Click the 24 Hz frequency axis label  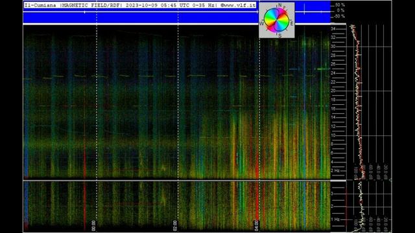click(333, 73)
